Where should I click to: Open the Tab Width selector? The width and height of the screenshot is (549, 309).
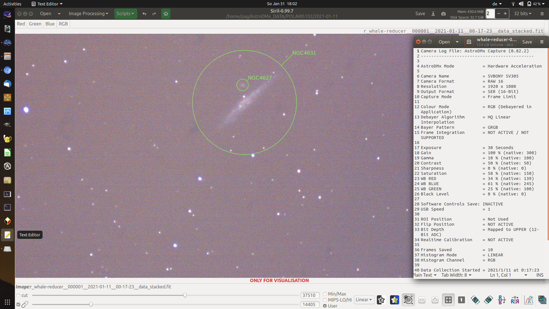[456, 275]
